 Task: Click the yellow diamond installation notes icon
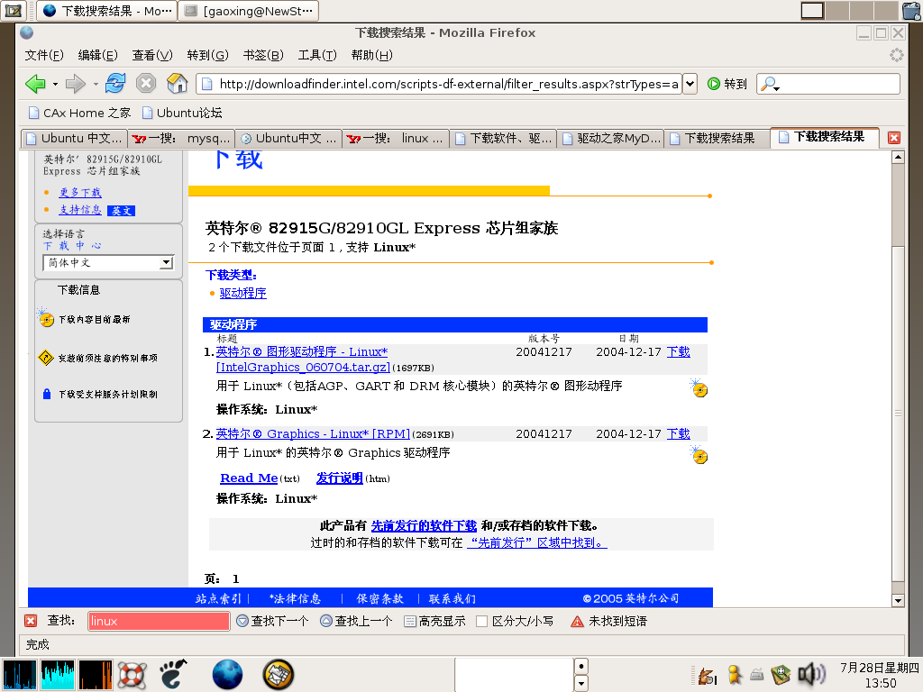pos(46,357)
